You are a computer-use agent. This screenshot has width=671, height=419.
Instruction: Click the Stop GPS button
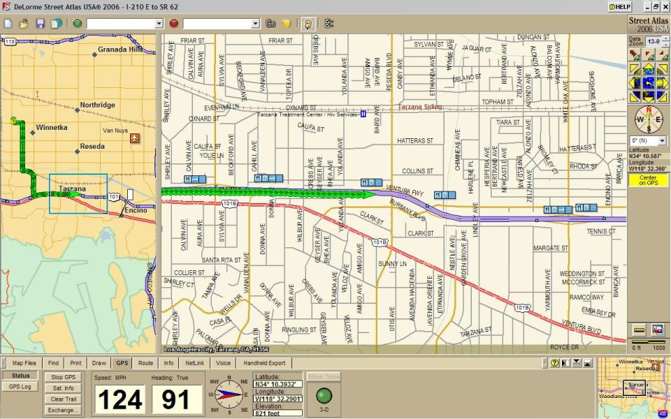pyautogui.click(x=64, y=377)
